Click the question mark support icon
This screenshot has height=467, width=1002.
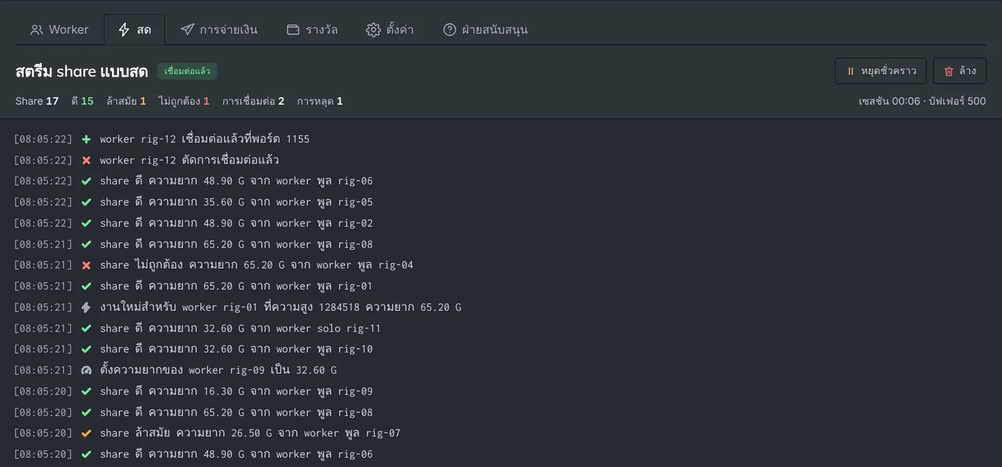pyautogui.click(x=450, y=30)
